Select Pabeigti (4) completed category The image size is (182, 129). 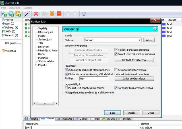point(10,28)
